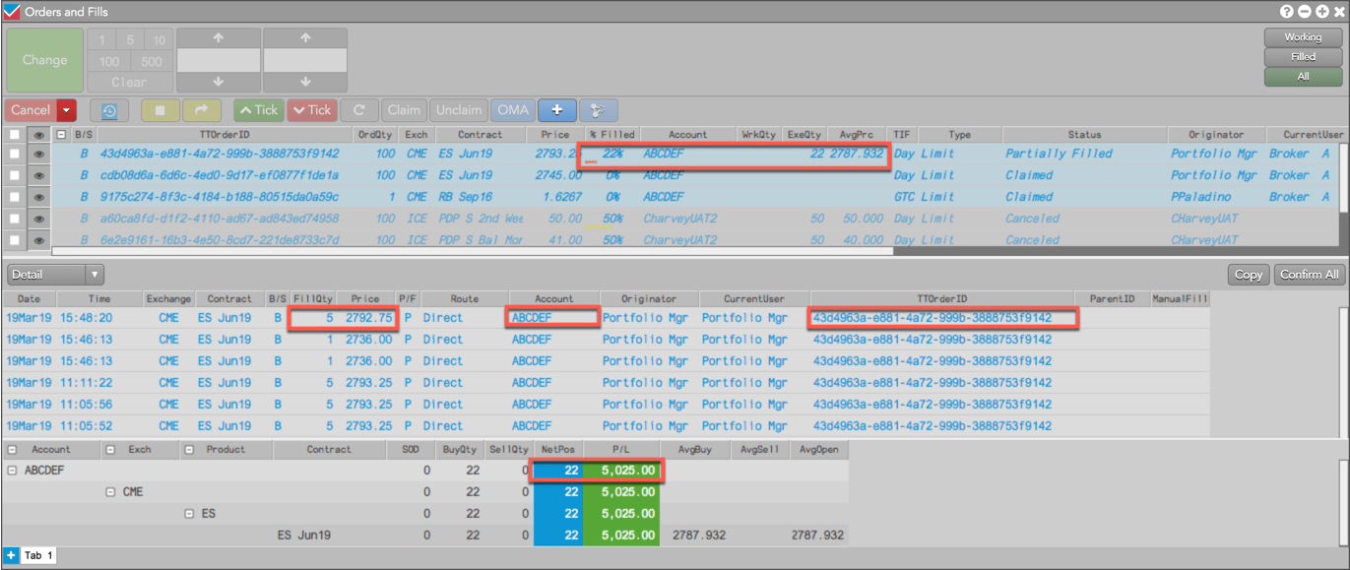Click the Unclaim button
Image resolution: width=1350 pixels, height=570 pixels.
[x=459, y=110]
